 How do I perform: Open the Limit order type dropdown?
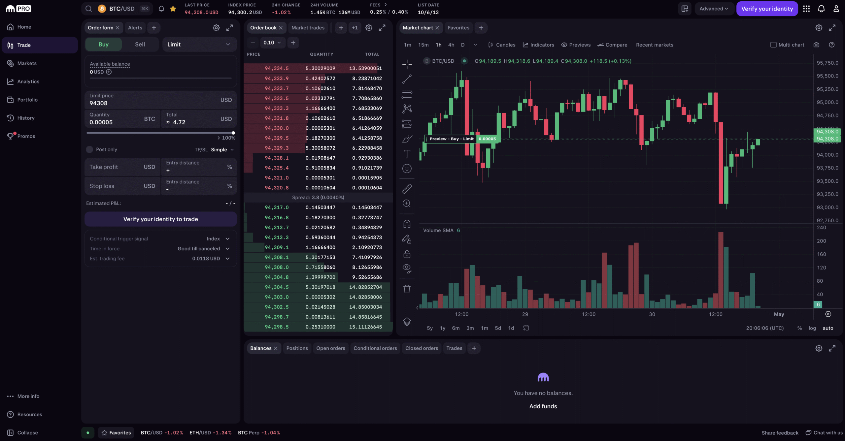click(199, 45)
